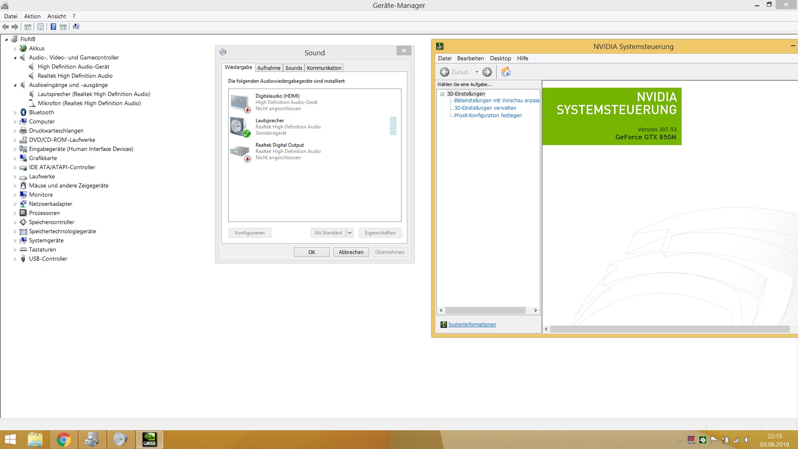Open the Systeminformationen link
Image resolution: width=798 pixels, height=449 pixels.
[x=472, y=325]
